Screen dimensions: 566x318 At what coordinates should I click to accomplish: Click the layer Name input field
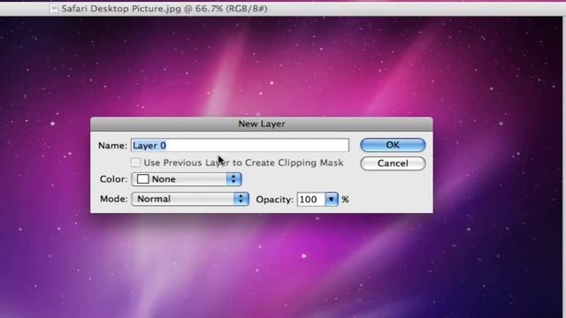[x=240, y=145]
